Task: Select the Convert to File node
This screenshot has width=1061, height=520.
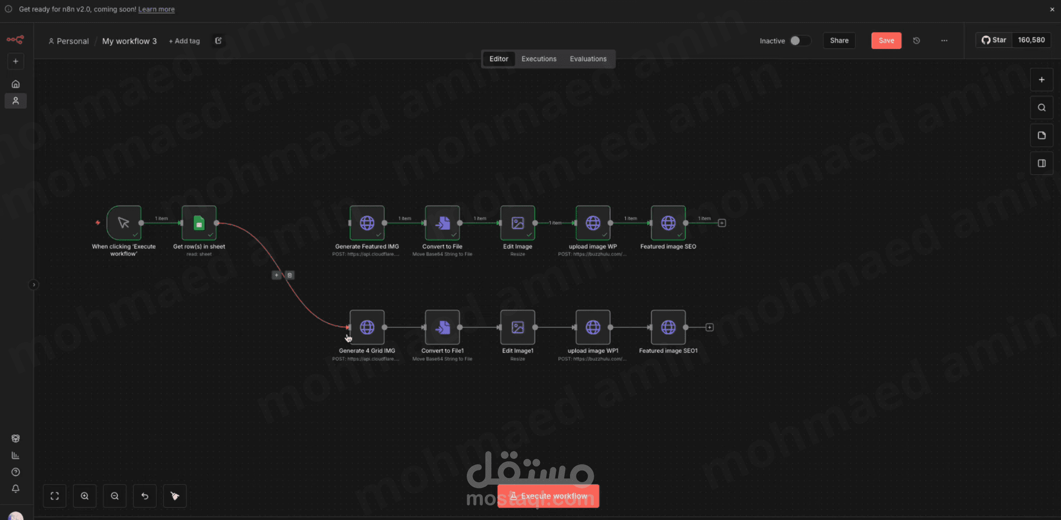Action: [442, 223]
